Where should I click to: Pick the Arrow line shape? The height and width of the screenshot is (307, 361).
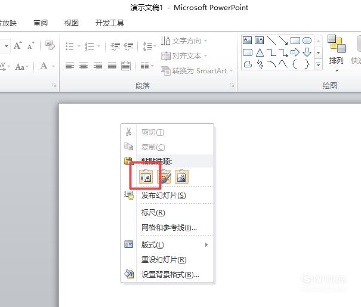[283, 41]
